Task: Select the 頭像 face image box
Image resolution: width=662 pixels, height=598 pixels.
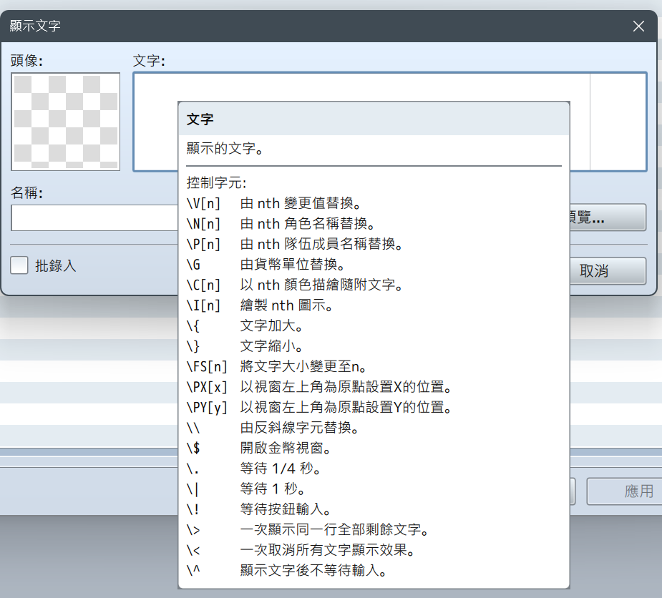Action: click(x=65, y=122)
